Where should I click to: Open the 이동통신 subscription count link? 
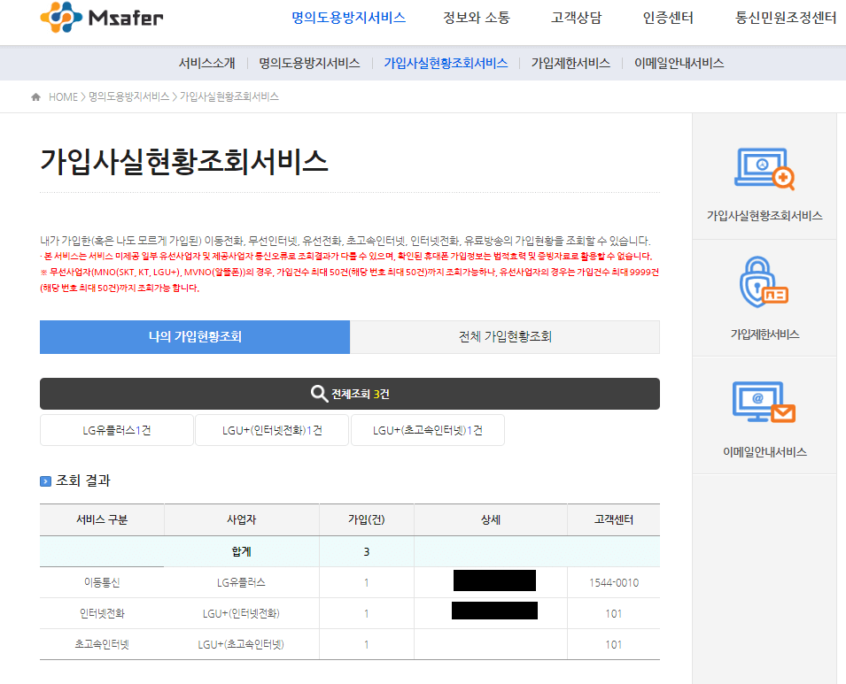click(367, 581)
